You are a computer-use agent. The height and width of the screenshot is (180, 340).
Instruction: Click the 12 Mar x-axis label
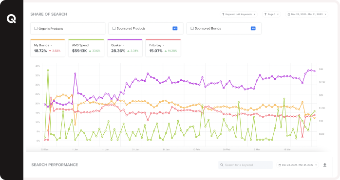287,150
